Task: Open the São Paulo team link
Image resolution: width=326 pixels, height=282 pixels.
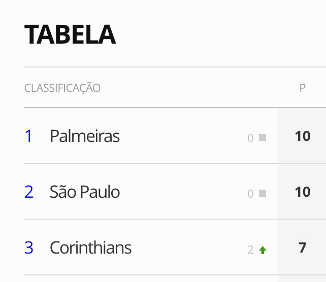Action: (x=85, y=192)
